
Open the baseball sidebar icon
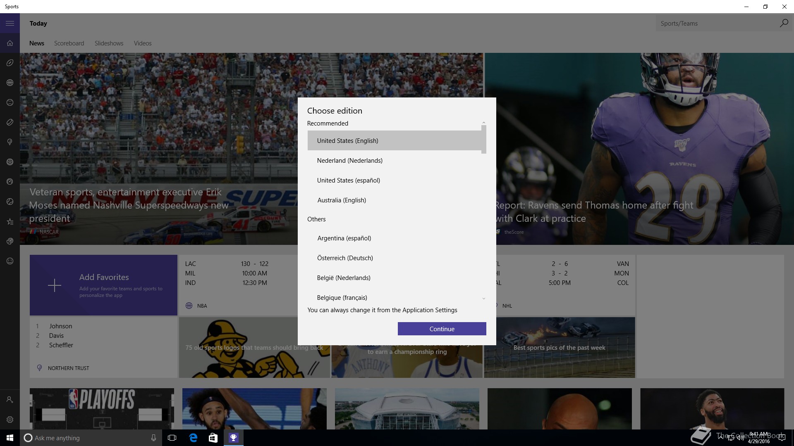click(x=10, y=102)
